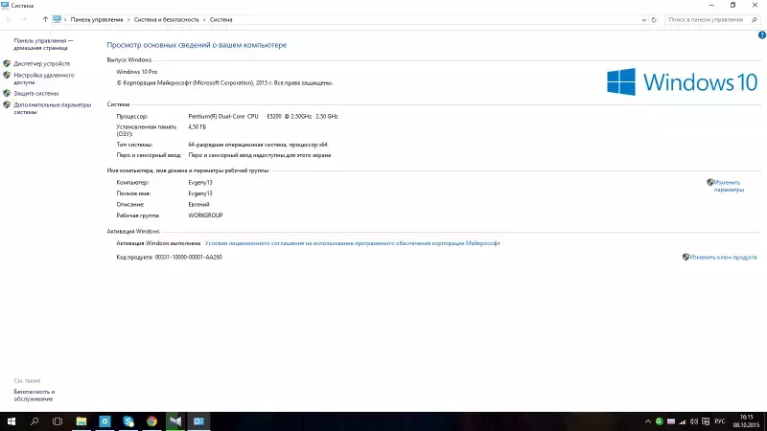Click the processor value Pentium(R) Dual-Core
Viewport: 767px width, 431px height.
263,116
